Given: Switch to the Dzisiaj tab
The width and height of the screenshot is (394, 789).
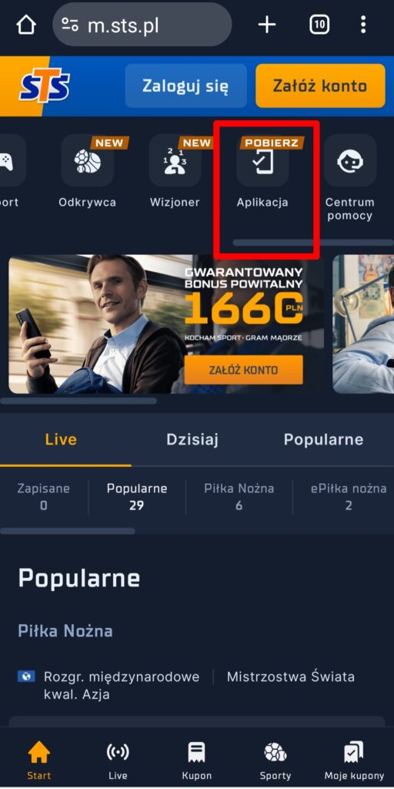Looking at the screenshot, I should (192, 439).
